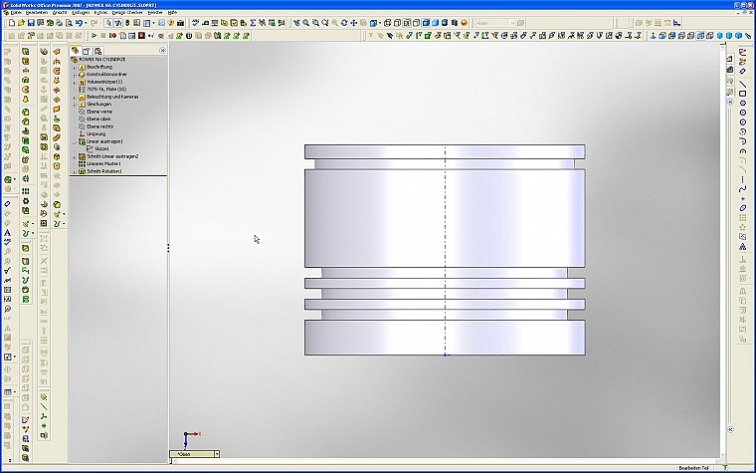
Task: Save the current part
Action: pyautogui.click(x=31, y=23)
